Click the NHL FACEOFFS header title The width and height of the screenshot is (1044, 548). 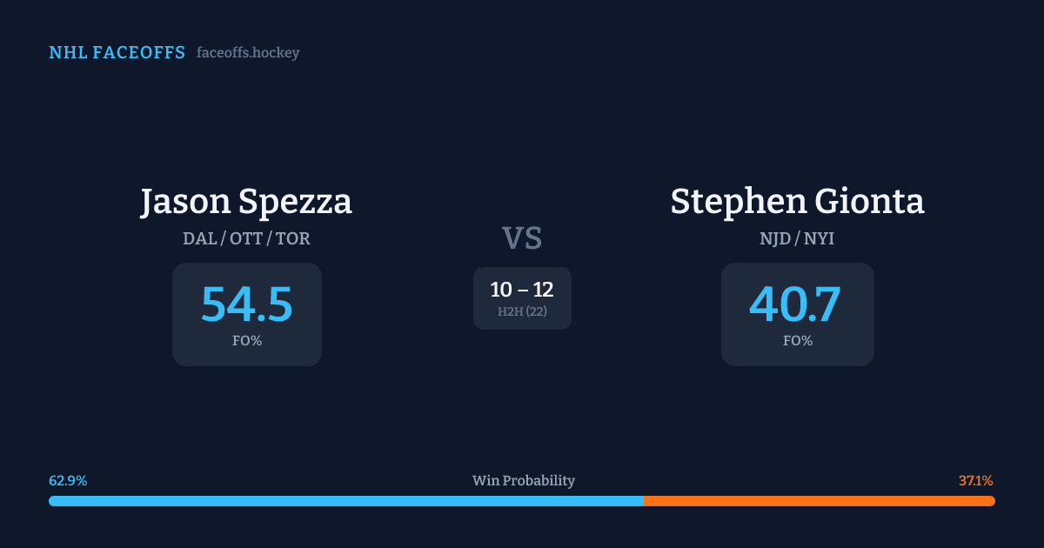point(117,53)
